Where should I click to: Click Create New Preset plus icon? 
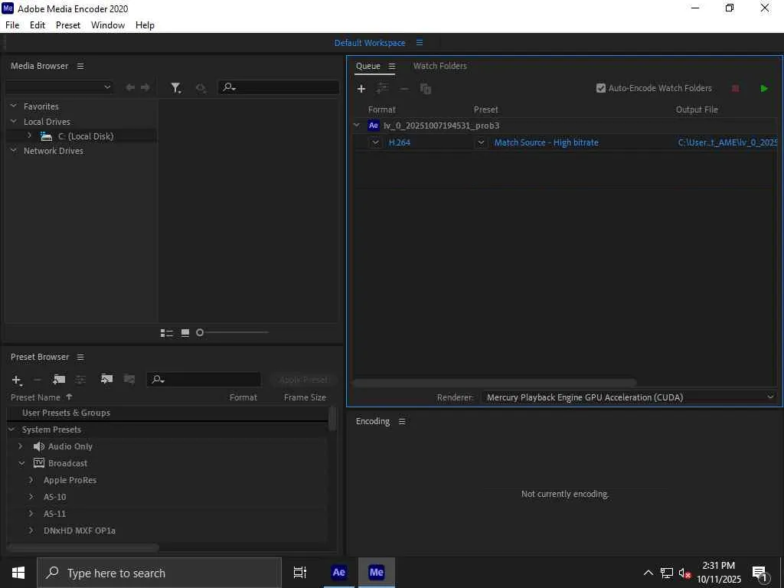tap(17, 380)
